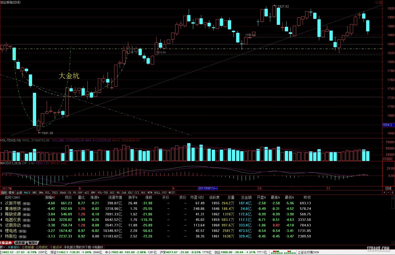The image size is (395, 255).
Task: Select the 次新开板 row
Action: (x=156, y=203)
